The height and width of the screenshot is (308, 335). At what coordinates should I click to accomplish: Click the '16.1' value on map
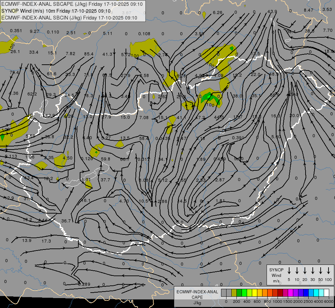(86, 200)
